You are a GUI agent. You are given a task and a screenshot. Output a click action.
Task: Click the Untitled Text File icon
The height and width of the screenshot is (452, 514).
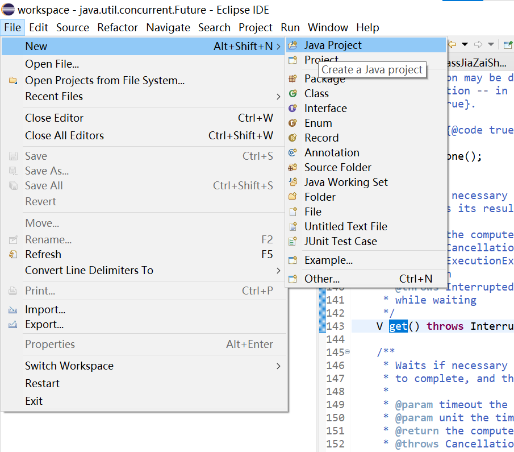pos(292,226)
